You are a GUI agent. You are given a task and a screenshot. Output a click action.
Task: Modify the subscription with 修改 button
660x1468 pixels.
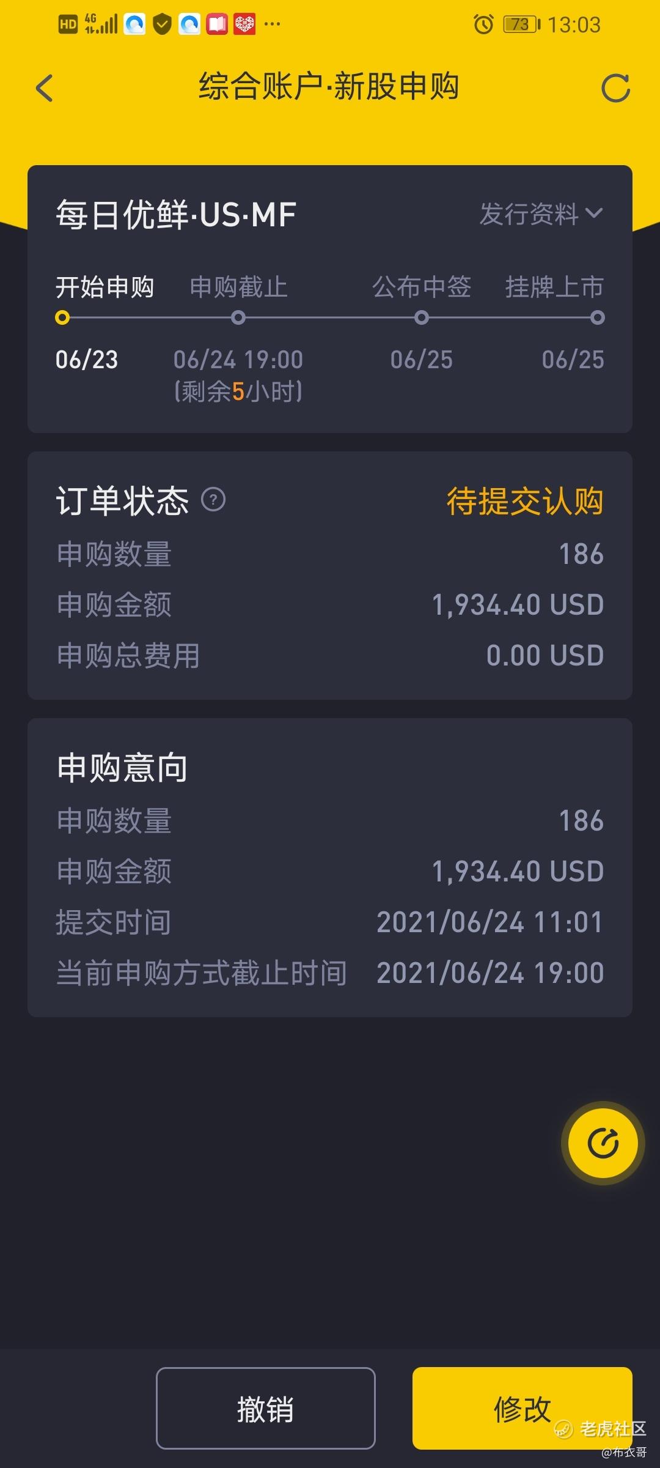pyautogui.click(x=522, y=1408)
